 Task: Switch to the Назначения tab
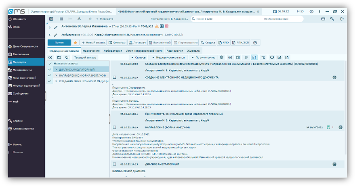91,51
